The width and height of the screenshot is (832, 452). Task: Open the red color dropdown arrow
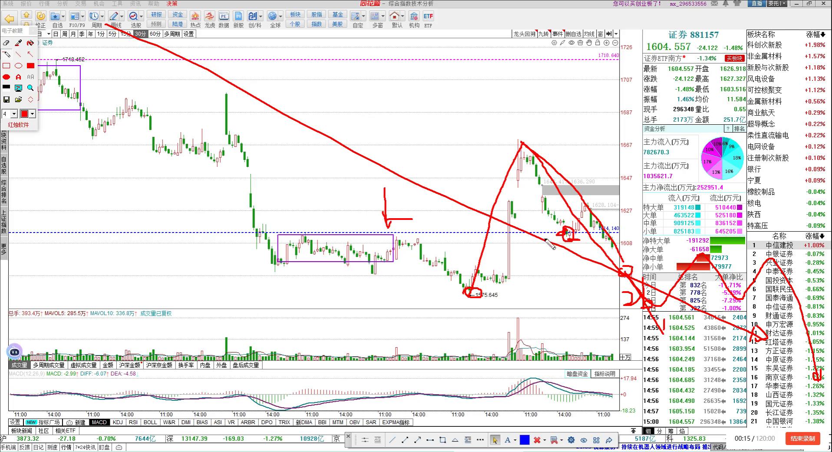[33, 114]
